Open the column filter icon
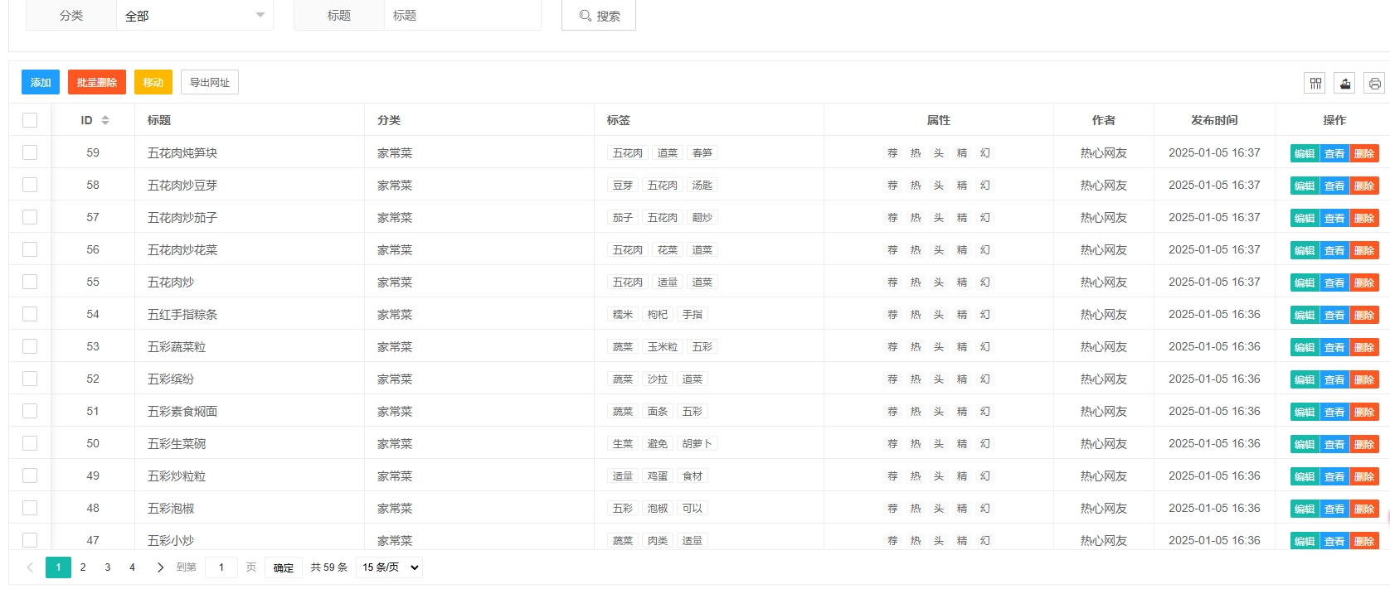Image resolution: width=1390 pixels, height=589 pixels. (1315, 83)
